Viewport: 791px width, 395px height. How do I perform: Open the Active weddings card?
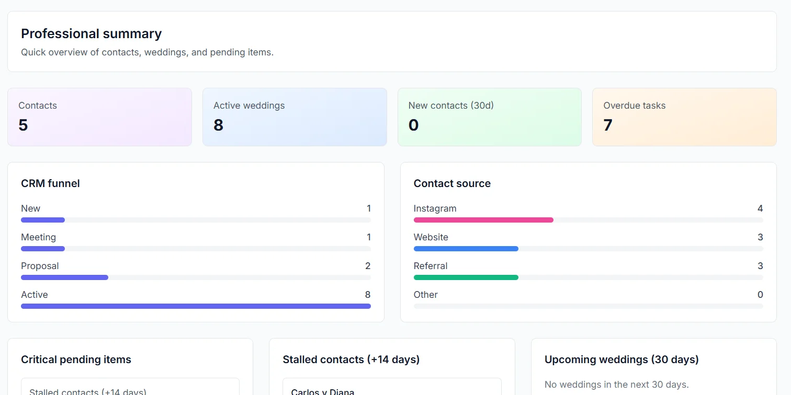[295, 117]
